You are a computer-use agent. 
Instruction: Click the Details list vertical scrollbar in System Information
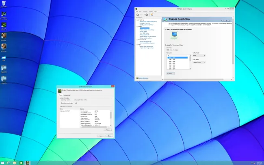110,118
